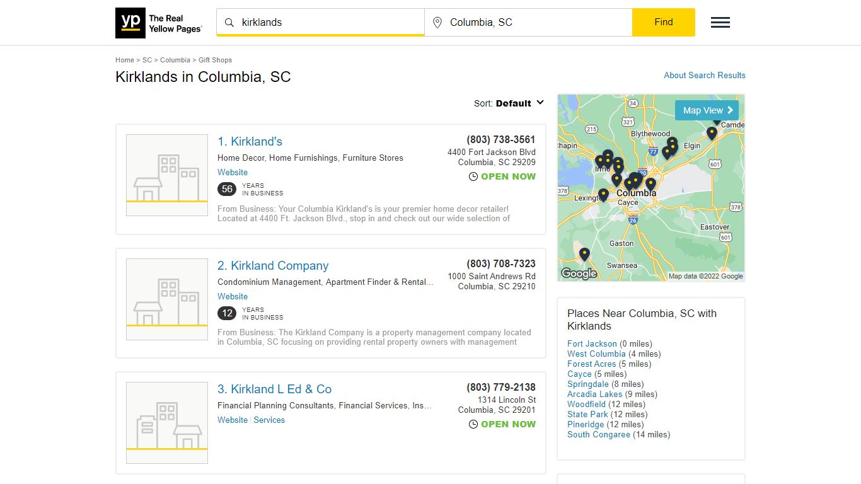The width and height of the screenshot is (861, 484).
Task: Click the Home Decor category link
Action: pos(241,158)
